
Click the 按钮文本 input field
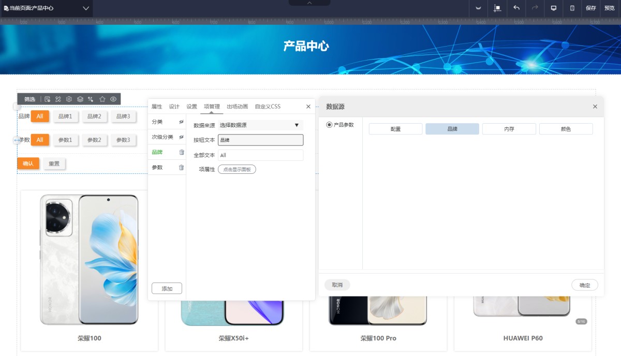pyautogui.click(x=260, y=140)
